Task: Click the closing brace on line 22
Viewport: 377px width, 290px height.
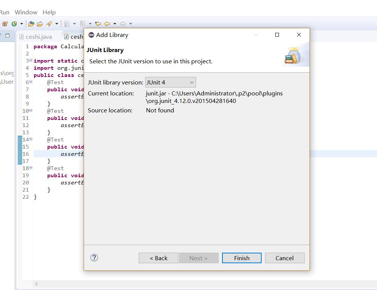Action: 35,197
